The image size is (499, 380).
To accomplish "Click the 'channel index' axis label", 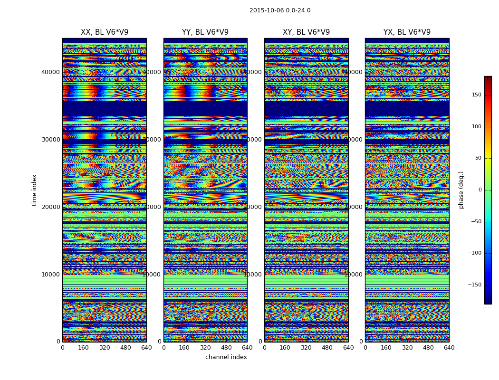I will point(226,357).
